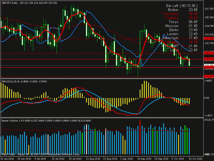Click the 132.290 price axis label
The height and width of the screenshot is (161, 214).
click(x=209, y=43)
